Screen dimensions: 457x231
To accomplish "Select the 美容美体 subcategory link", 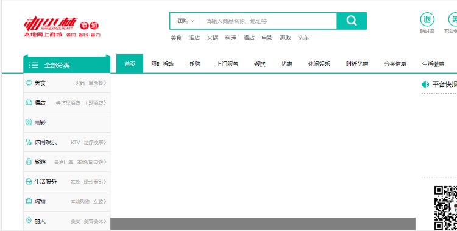I will pyautogui.click(x=93, y=221).
